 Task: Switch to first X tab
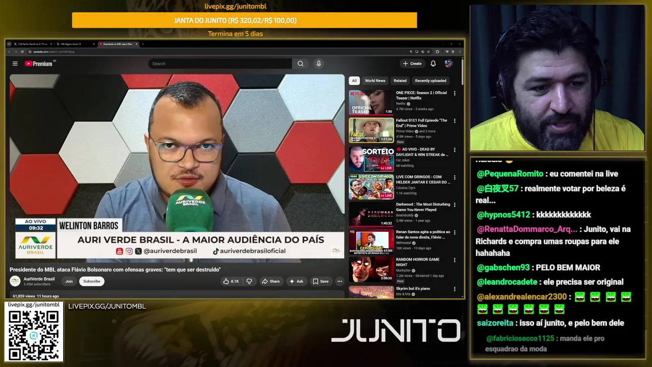pos(33,44)
